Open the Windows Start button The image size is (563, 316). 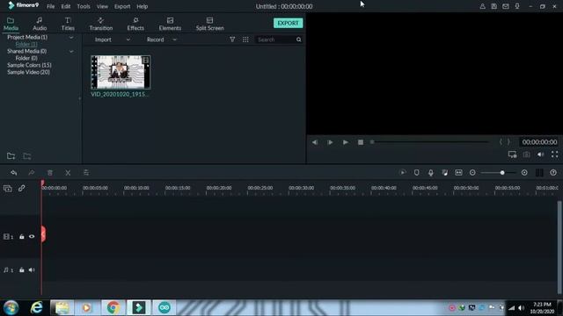(11, 308)
